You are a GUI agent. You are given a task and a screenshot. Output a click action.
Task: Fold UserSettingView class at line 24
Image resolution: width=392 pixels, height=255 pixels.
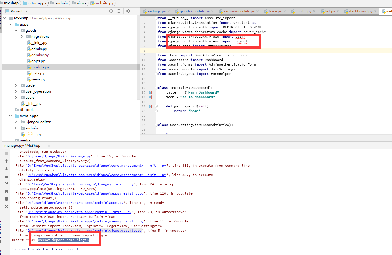156,125
